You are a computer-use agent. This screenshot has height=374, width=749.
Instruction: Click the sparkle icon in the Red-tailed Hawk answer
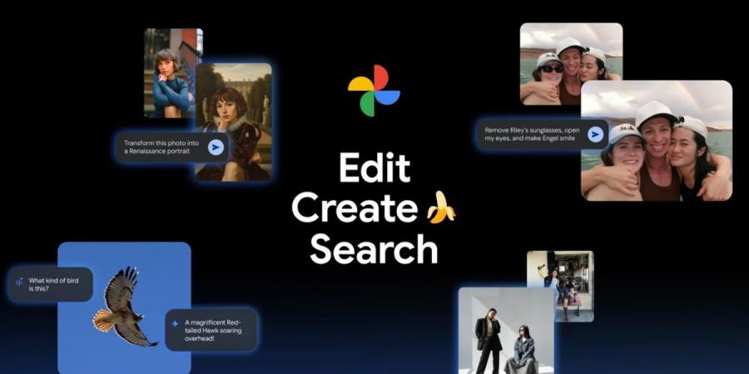(x=175, y=323)
